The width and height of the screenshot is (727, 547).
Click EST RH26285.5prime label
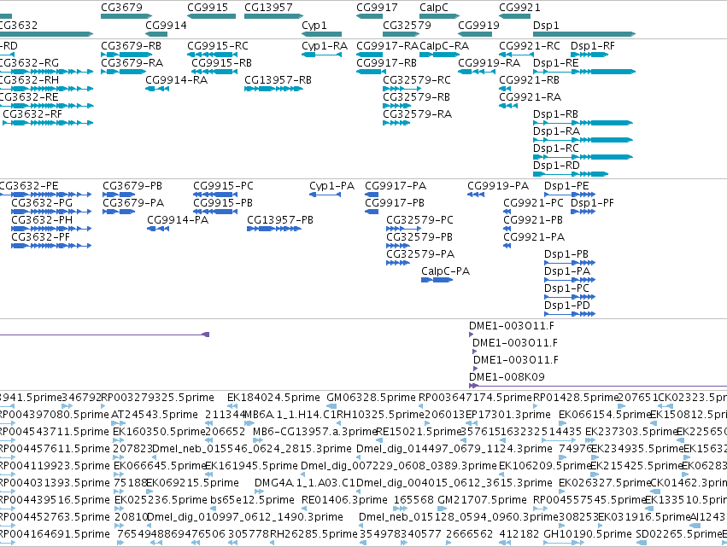point(314,534)
